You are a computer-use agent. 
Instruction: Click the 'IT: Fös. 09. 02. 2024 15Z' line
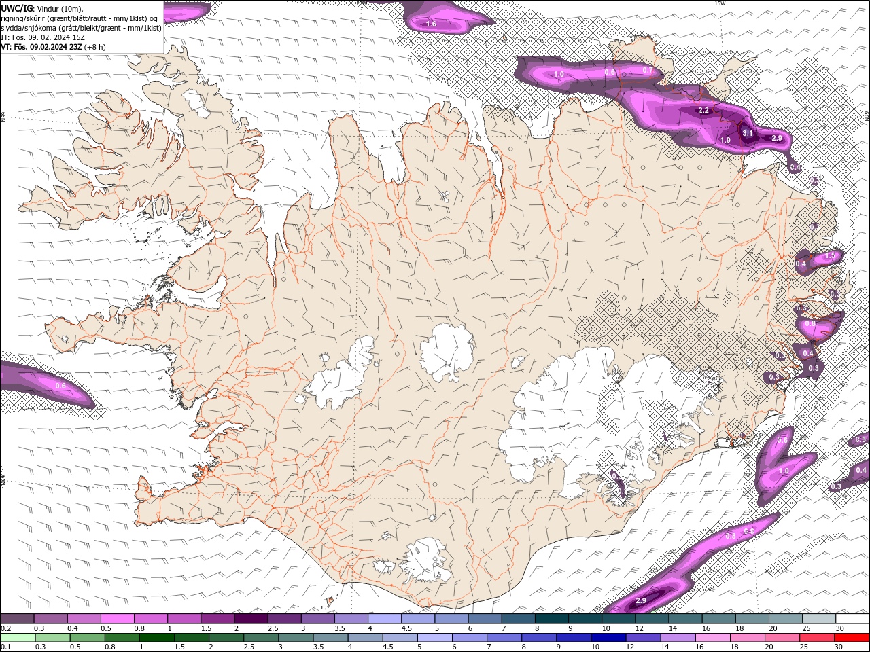[42, 37]
